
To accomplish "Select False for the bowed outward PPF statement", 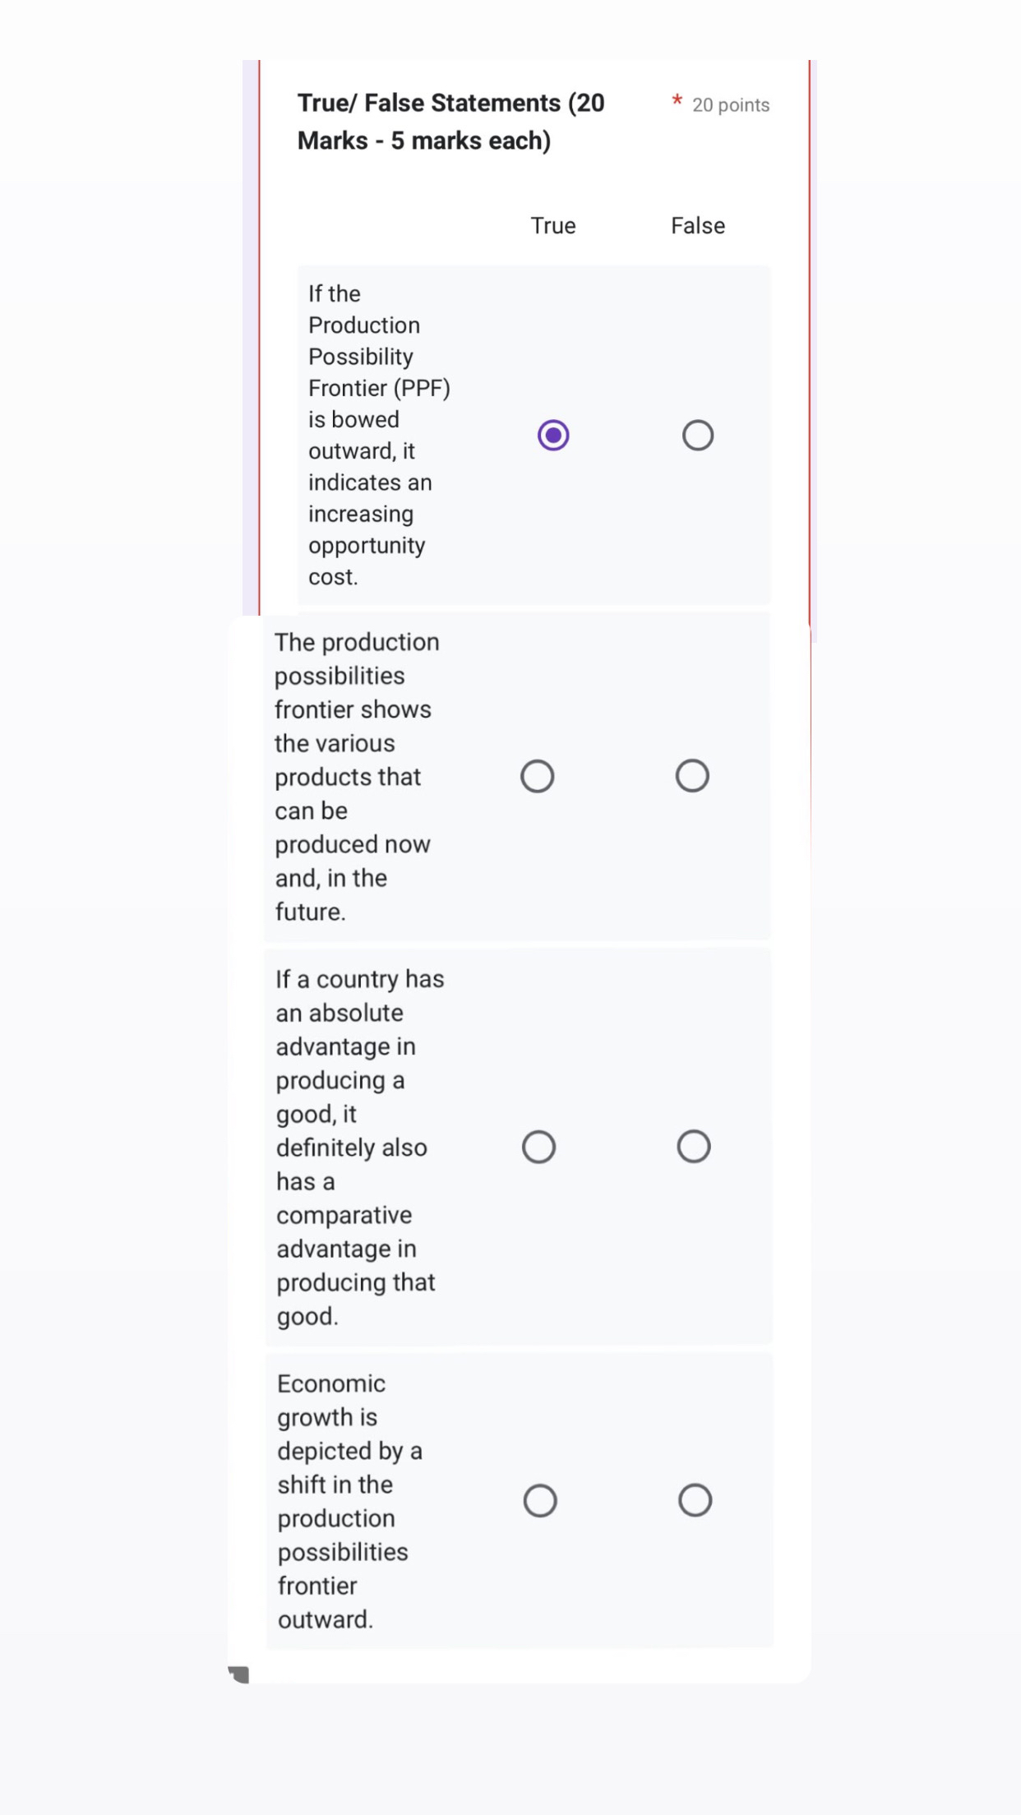I will (697, 435).
